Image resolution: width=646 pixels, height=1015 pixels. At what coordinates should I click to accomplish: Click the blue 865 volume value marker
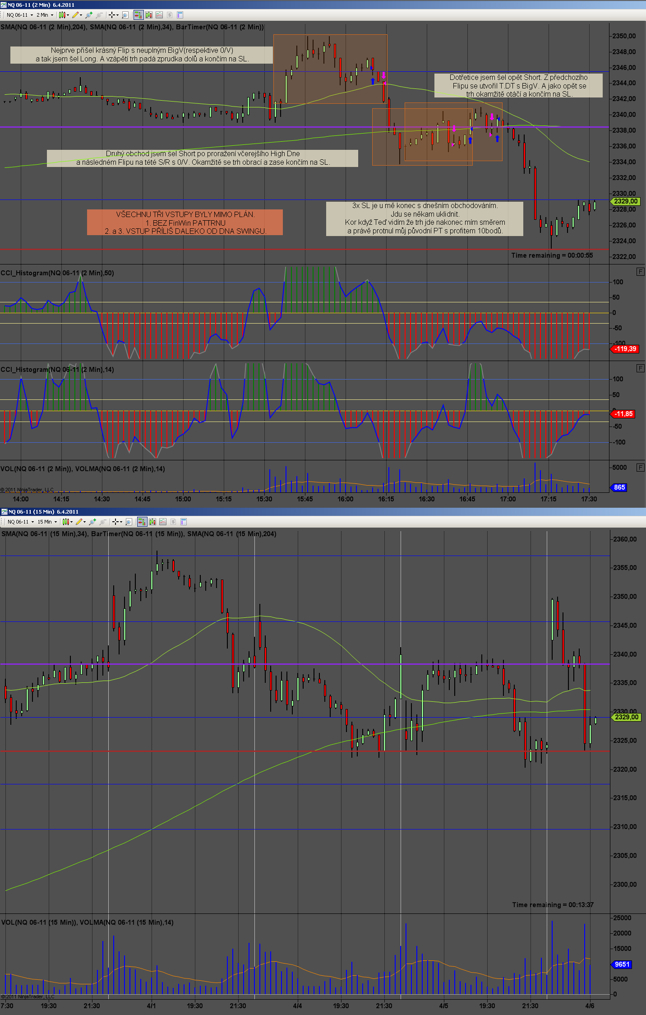tap(619, 487)
